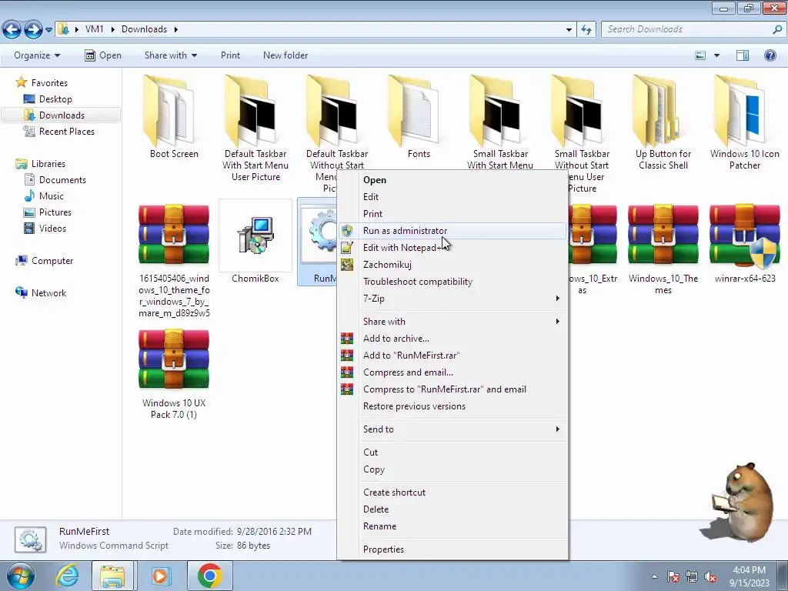The width and height of the screenshot is (788, 591).
Task: Open the Organize dropdown
Action: click(x=37, y=55)
